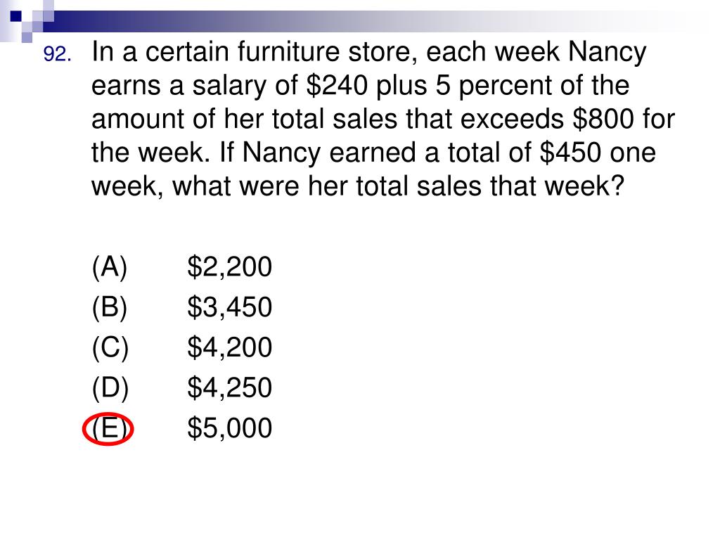Image resolution: width=720 pixels, height=540 pixels.
Task: Click the question number 92
Action: click(x=58, y=54)
